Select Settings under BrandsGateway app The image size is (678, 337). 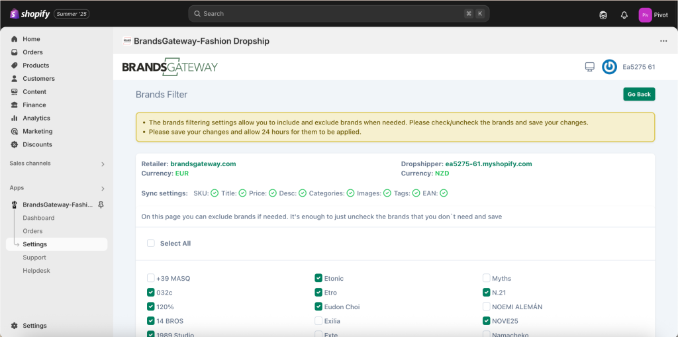point(57,244)
